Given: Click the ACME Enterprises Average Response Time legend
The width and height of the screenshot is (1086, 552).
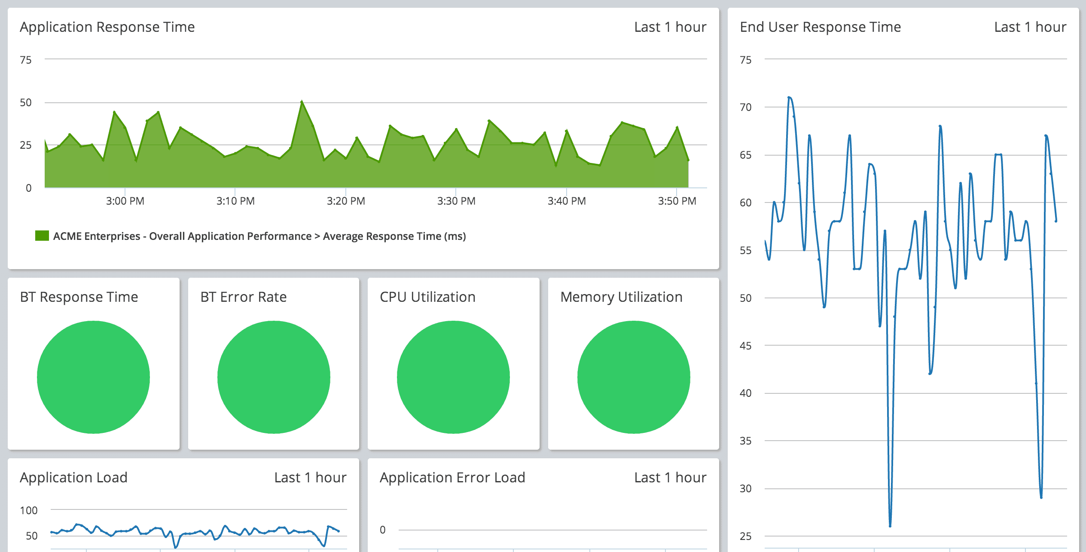Looking at the screenshot, I should 259,236.
